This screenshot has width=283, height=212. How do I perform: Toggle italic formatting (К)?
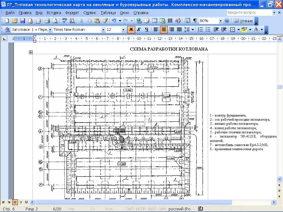[139, 30]
